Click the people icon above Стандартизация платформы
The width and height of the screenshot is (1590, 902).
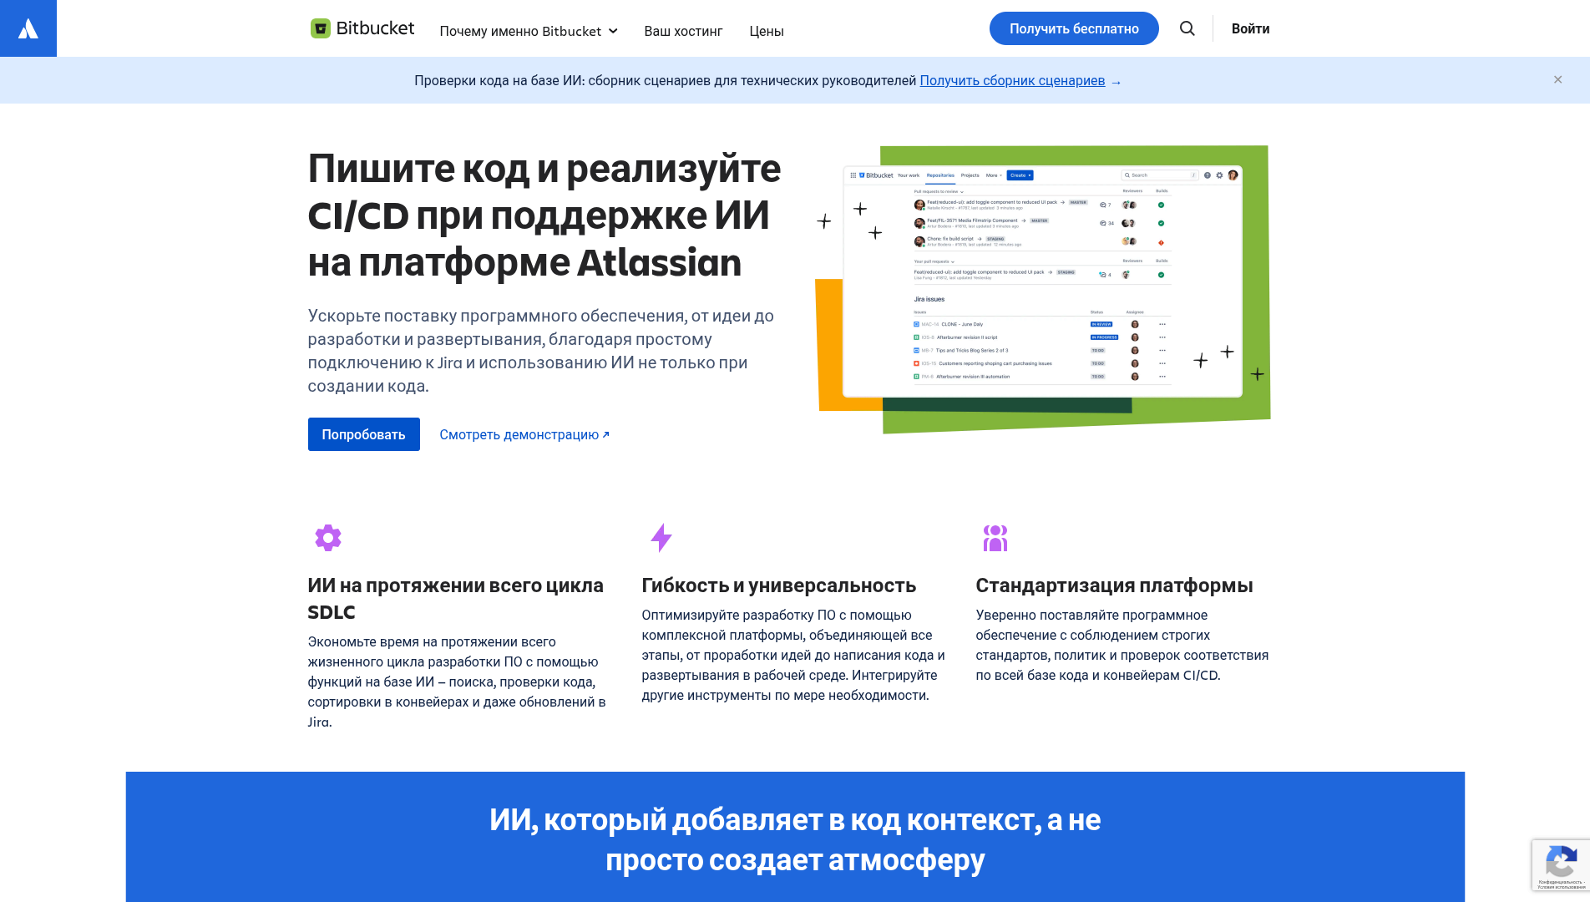pos(996,538)
